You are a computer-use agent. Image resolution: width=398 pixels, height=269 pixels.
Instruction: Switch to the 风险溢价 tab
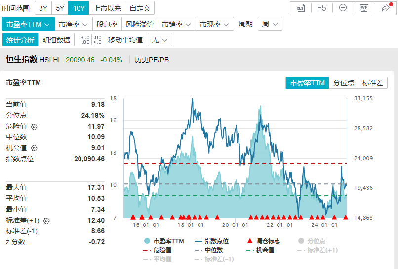click(x=140, y=24)
